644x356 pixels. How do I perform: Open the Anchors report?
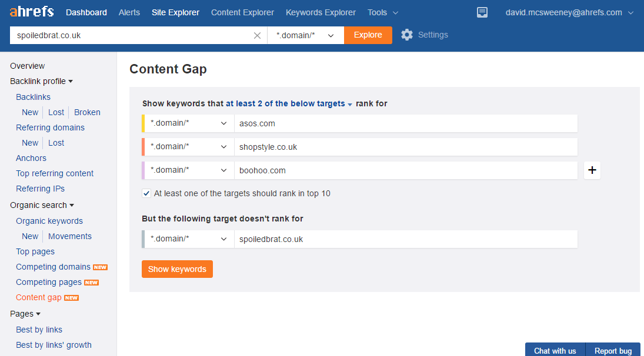coord(31,158)
